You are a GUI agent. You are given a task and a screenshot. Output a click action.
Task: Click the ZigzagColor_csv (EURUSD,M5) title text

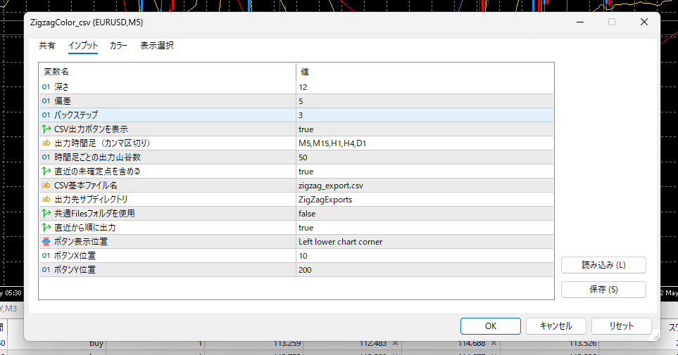click(87, 22)
